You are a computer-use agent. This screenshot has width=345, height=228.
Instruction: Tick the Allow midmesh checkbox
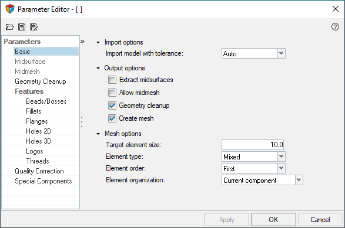(112, 93)
